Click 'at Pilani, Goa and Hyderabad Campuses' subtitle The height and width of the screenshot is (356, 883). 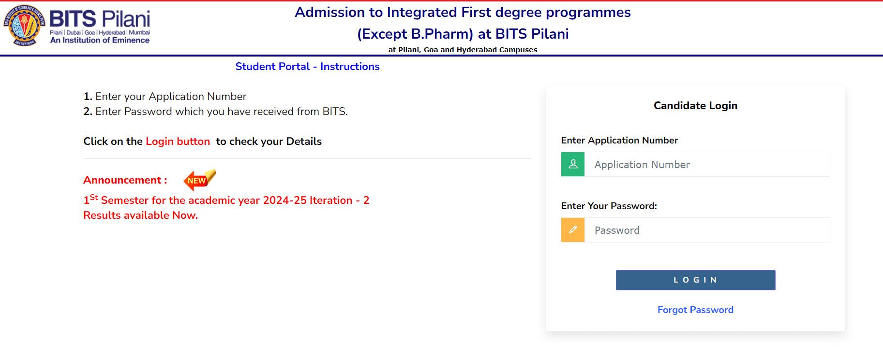click(463, 50)
